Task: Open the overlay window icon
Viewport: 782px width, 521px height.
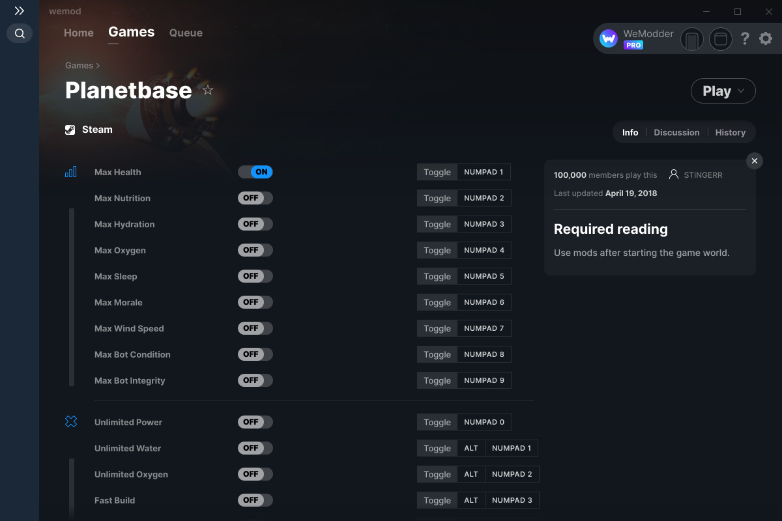Action: click(x=721, y=40)
